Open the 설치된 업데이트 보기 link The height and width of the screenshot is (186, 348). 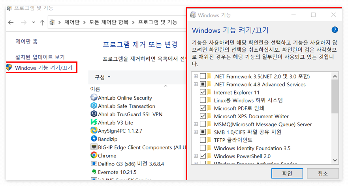click(40, 57)
